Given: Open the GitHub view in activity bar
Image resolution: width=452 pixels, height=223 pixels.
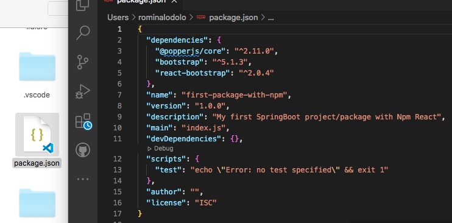Looking at the screenshot, I should pos(83,150).
